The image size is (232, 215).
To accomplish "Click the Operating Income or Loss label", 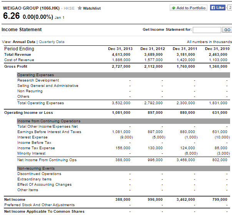I will coord(28,113).
